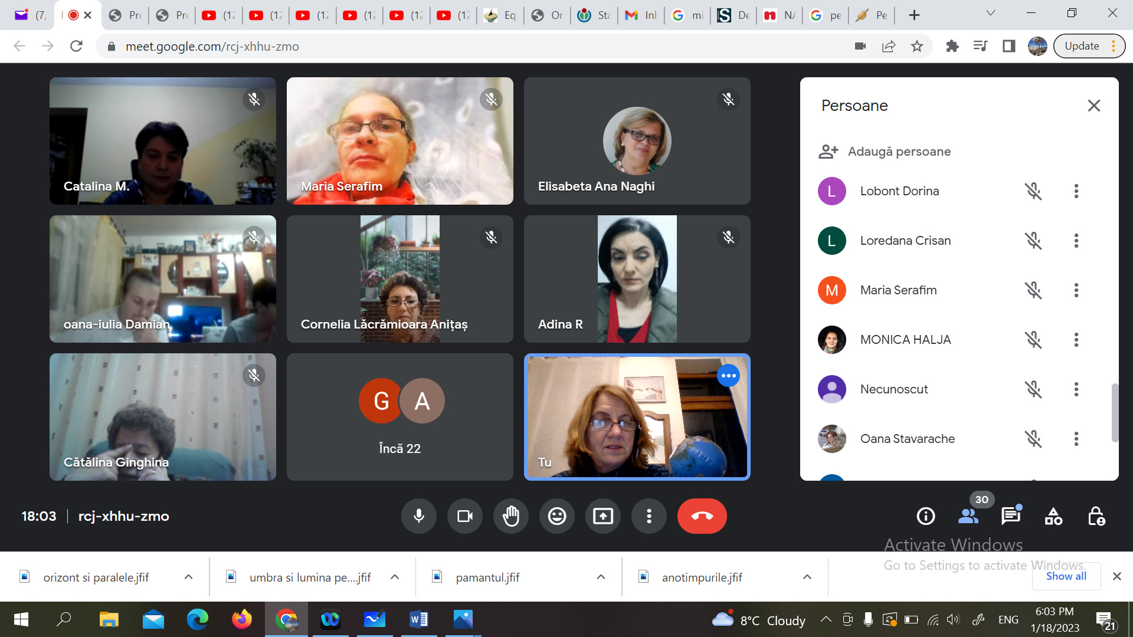Click Adaugă persoane
Image resolution: width=1133 pixels, height=637 pixels.
point(885,152)
